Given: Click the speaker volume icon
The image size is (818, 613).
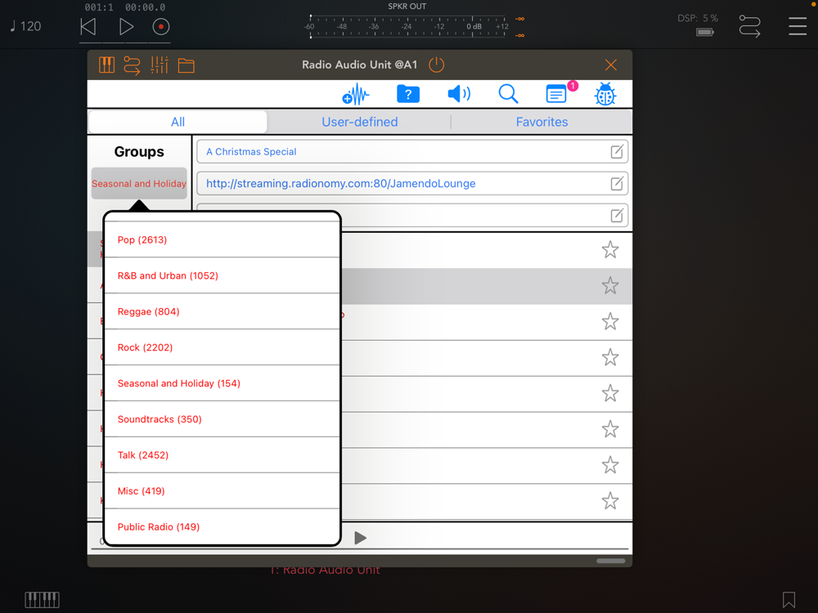Looking at the screenshot, I should pos(459,94).
